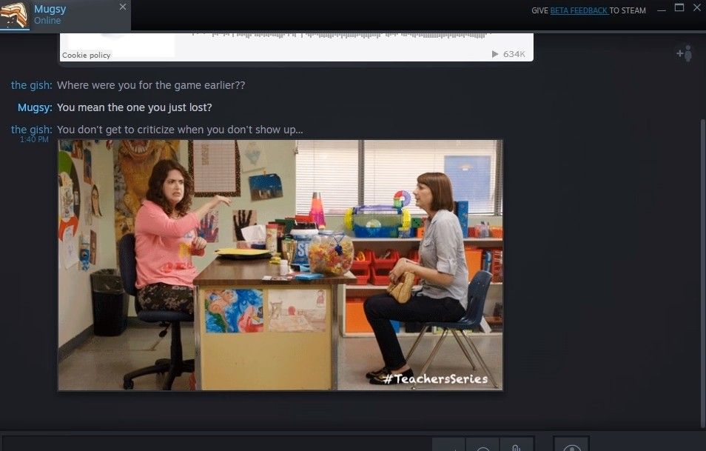Click Mugsy's cake avatar icon
The width and height of the screenshot is (706, 451).
click(14, 14)
